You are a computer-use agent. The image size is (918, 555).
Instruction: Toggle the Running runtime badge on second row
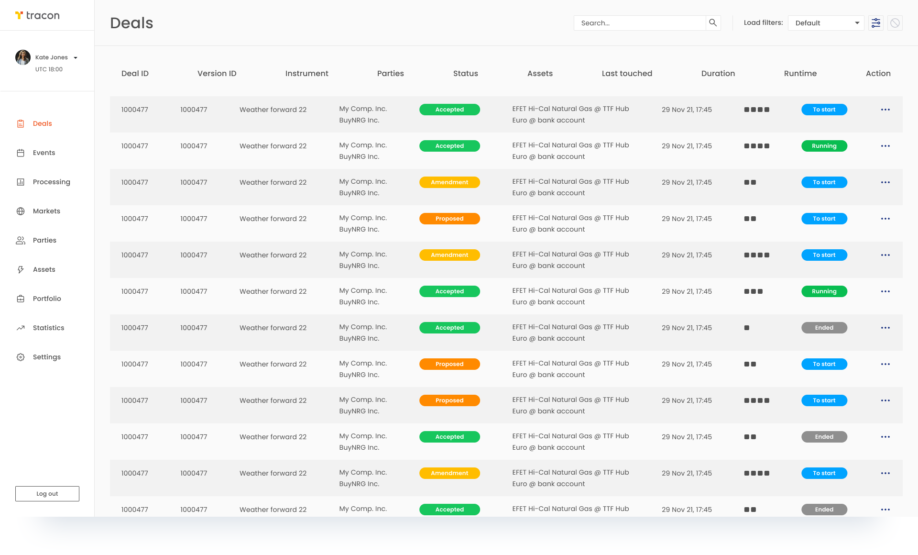[x=824, y=146]
